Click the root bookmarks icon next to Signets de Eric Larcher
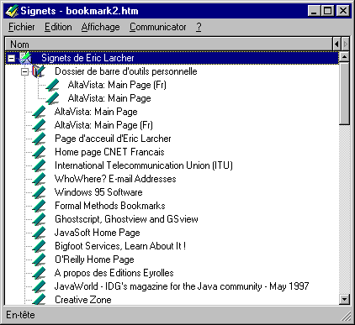 point(25,58)
